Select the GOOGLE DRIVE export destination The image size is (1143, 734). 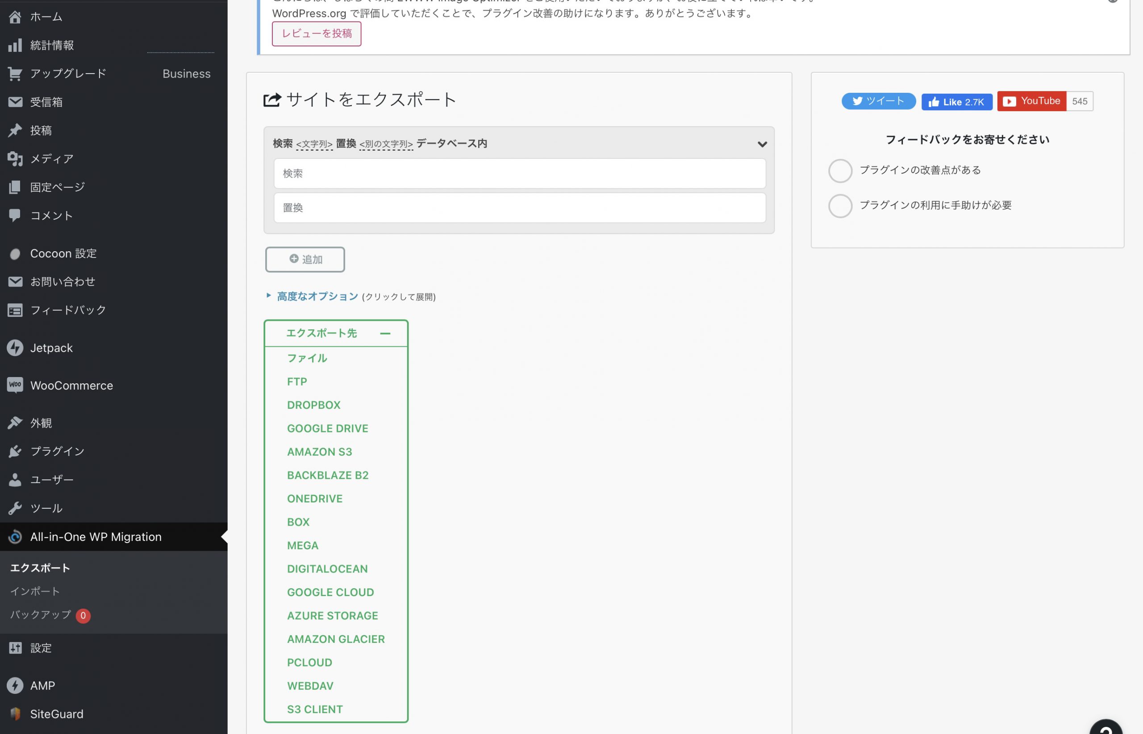pos(327,428)
